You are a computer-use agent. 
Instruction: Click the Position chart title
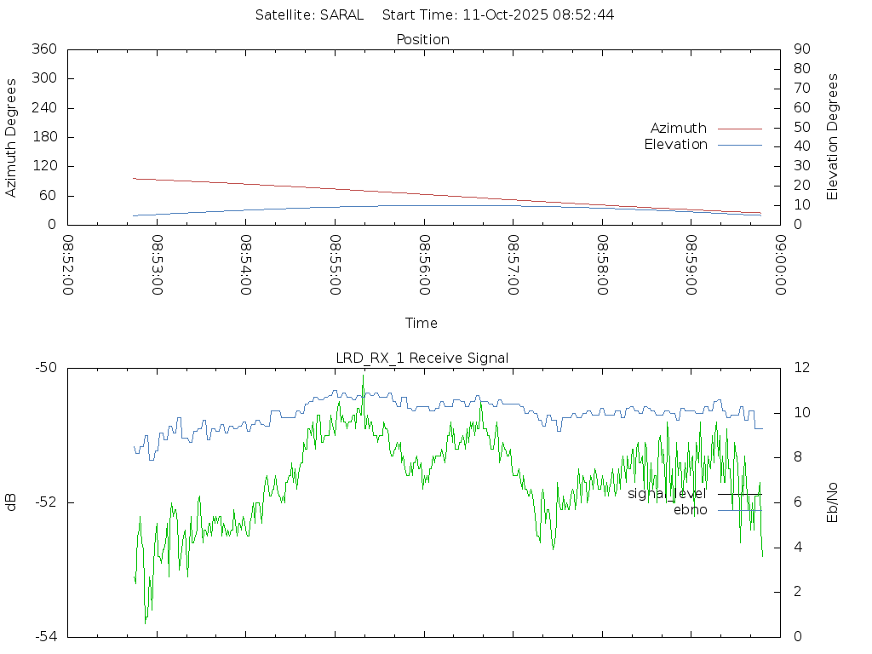click(422, 40)
